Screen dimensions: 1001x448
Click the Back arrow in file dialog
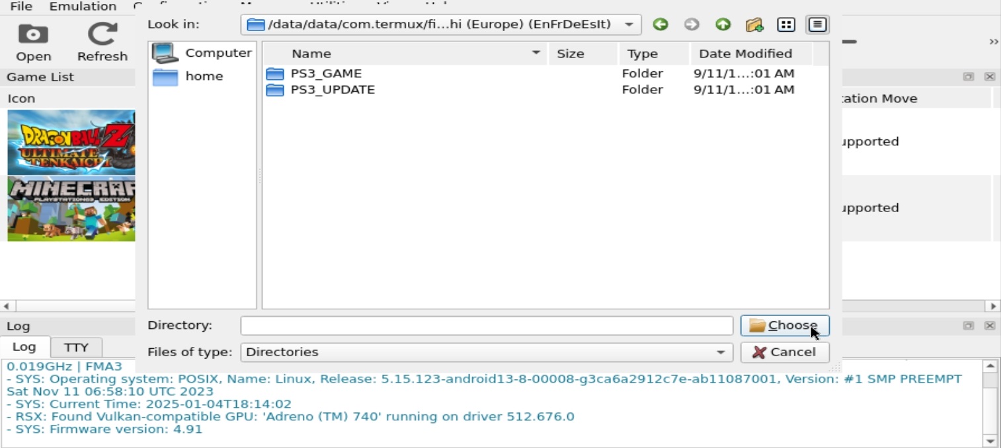click(x=660, y=24)
